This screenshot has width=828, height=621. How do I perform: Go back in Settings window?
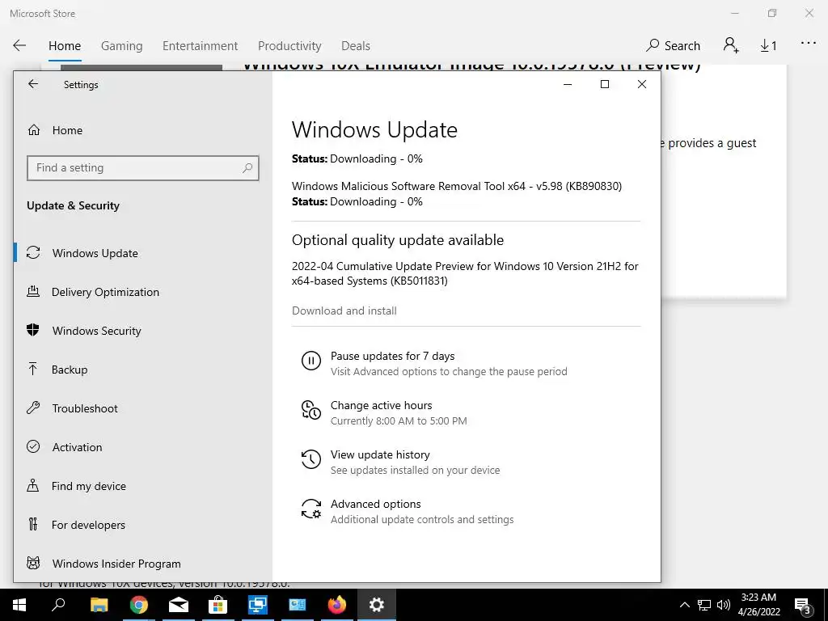[33, 84]
